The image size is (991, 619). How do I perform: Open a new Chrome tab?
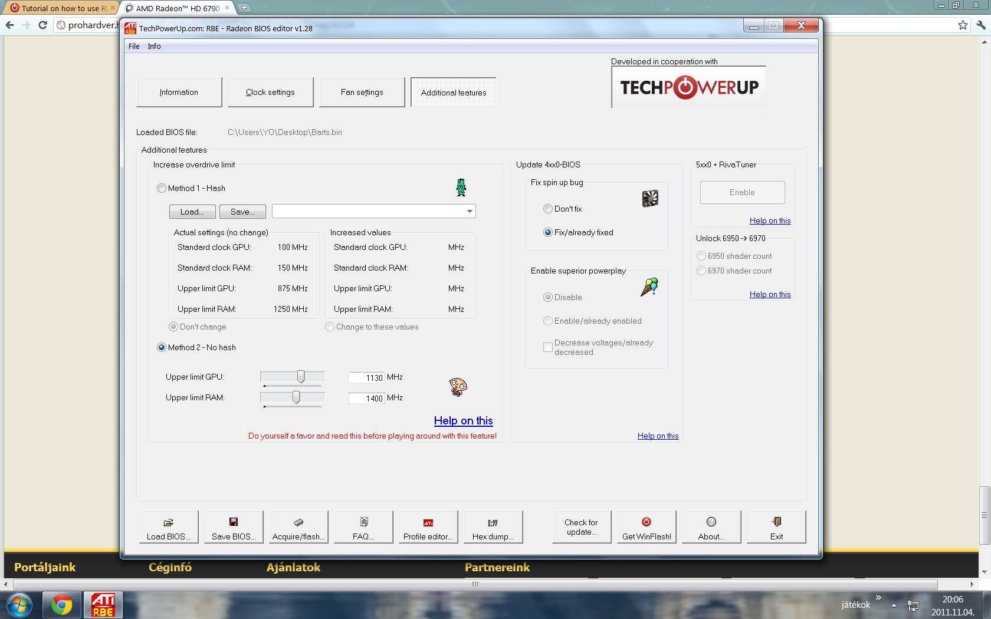click(244, 8)
